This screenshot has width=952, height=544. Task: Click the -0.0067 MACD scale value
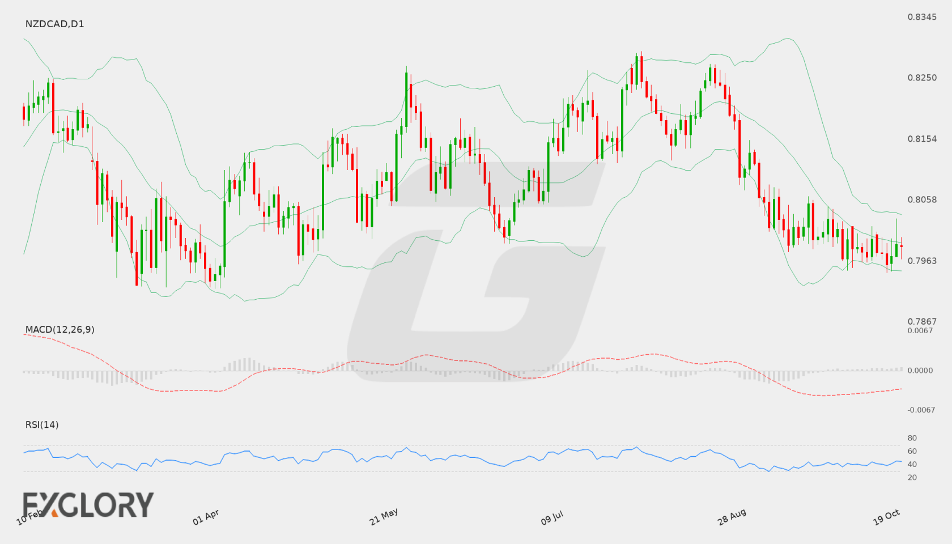click(921, 410)
